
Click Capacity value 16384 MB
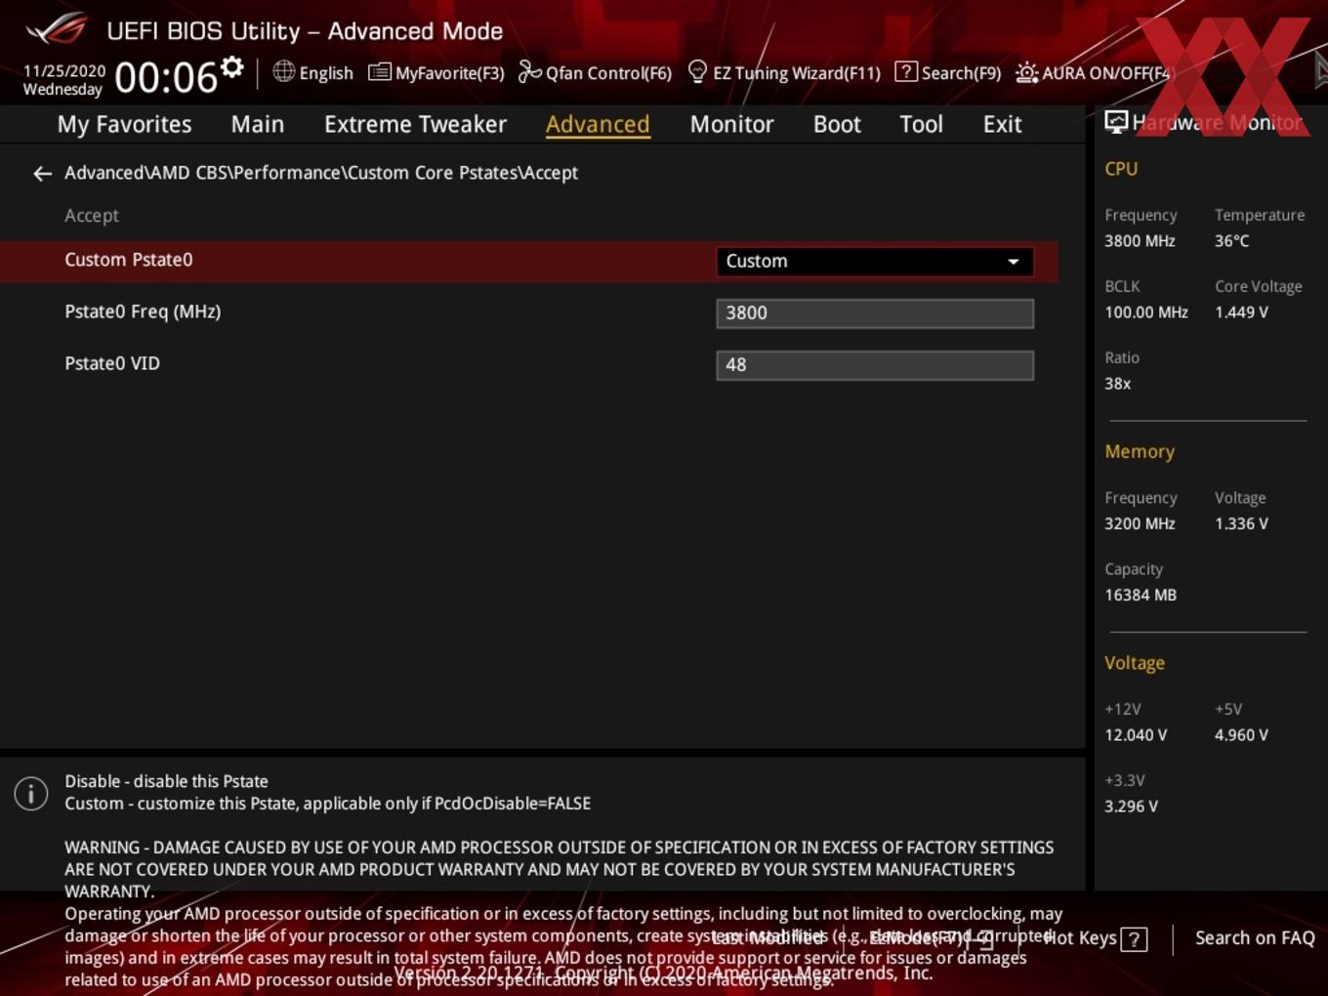pos(1141,596)
